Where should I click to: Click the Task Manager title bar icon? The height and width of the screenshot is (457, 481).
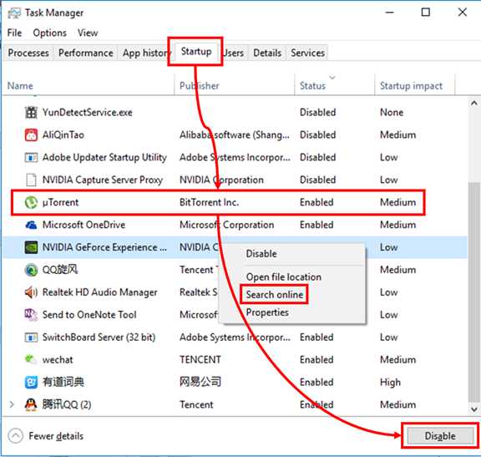tap(14, 13)
